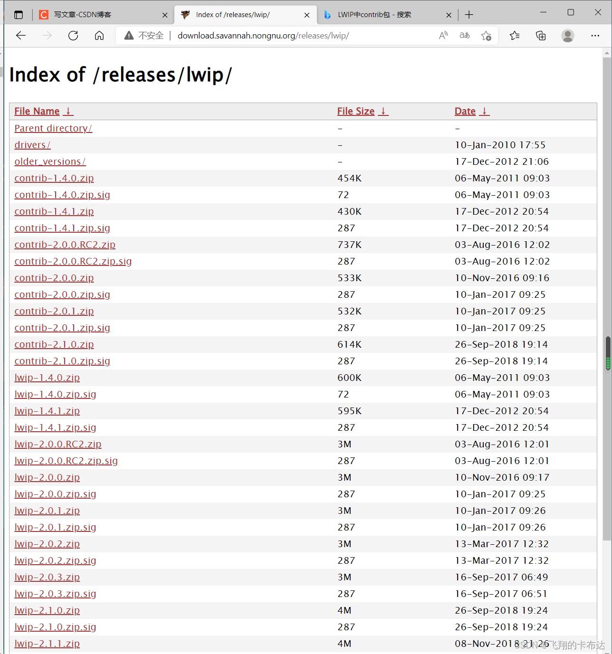This screenshot has height=654, width=612.
Task: Download contrib-1.4.0.zip
Action: click(x=54, y=178)
